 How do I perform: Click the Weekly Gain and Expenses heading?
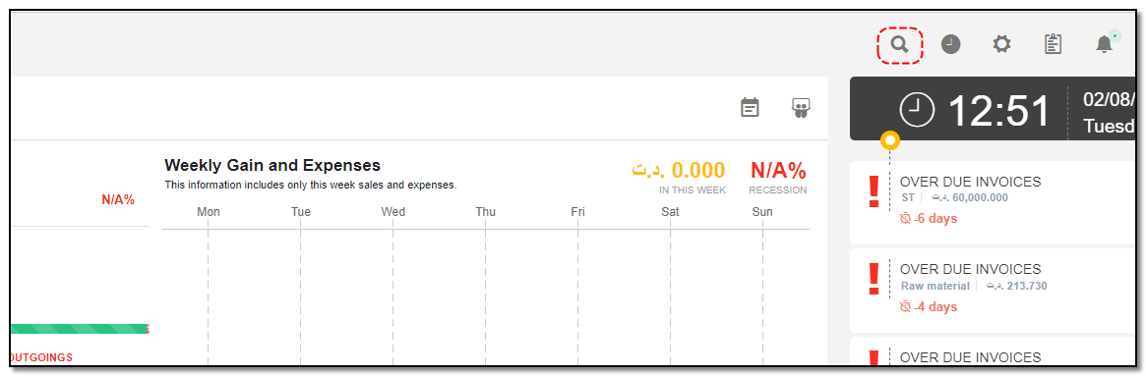click(272, 165)
